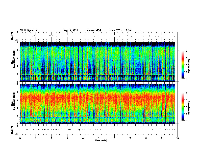The width and height of the screenshot is (200, 155).
Task: Click the "ch.1(V)" waveform axis label
Action: (x=12, y=36)
